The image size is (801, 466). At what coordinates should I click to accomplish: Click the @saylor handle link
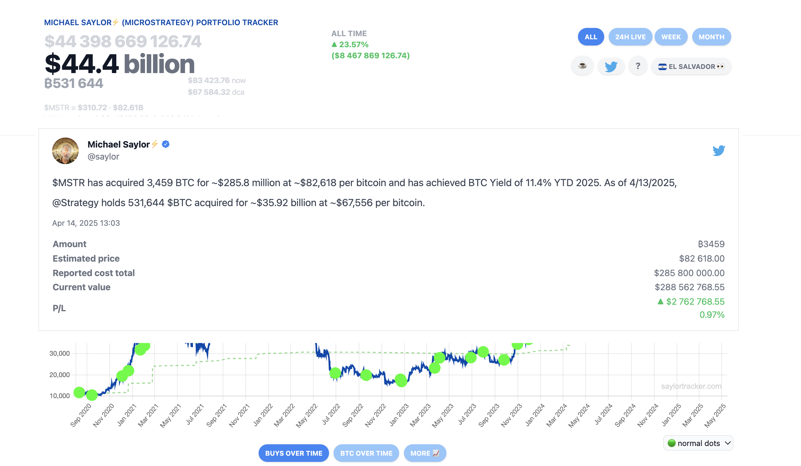103,156
